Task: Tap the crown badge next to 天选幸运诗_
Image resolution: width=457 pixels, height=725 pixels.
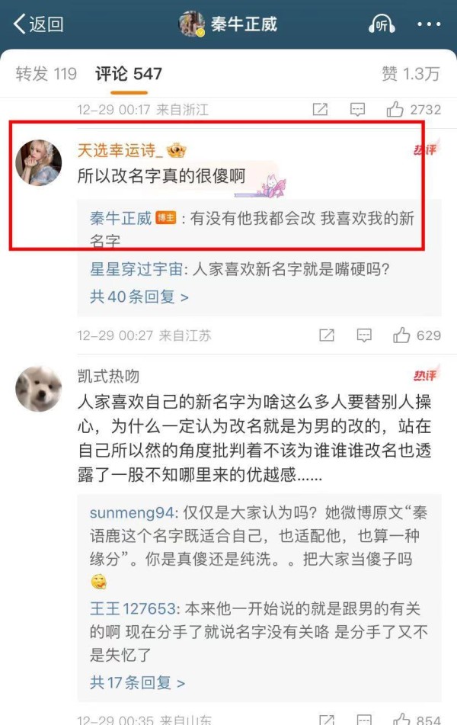Action: click(176, 150)
